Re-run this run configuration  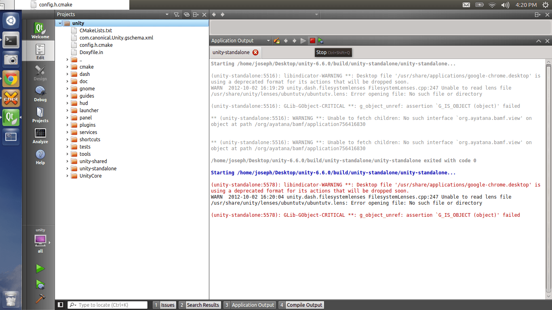coord(303,41)
